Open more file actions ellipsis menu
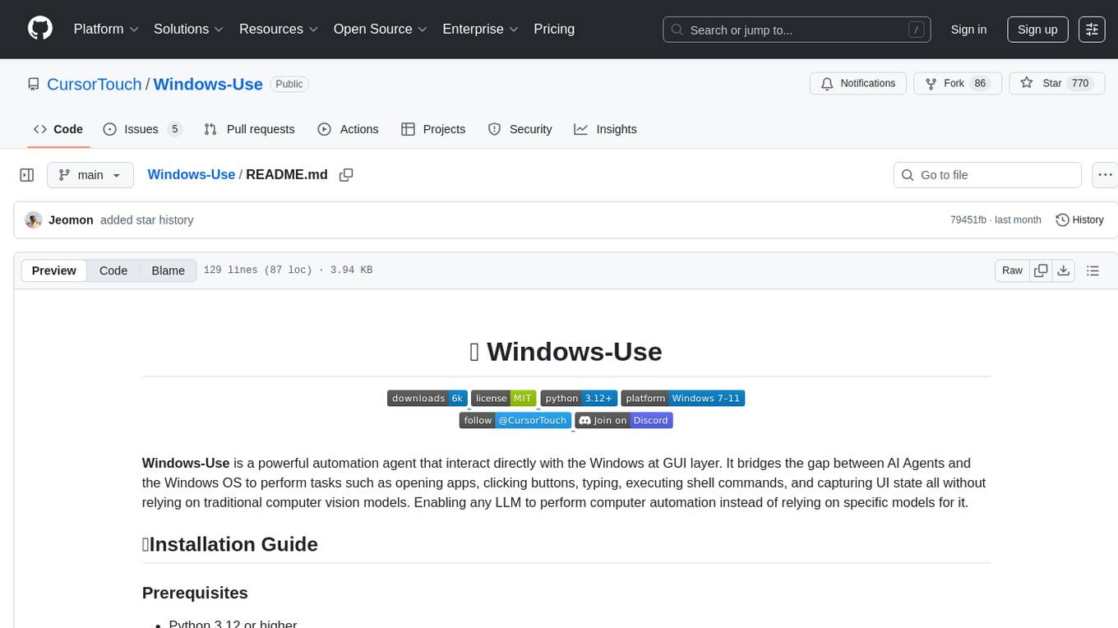The height and width of the screenshot is (628, 1118). [1106, 175]
